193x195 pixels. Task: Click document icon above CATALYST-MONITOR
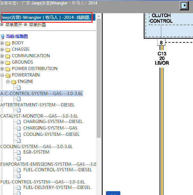(19, 110)
